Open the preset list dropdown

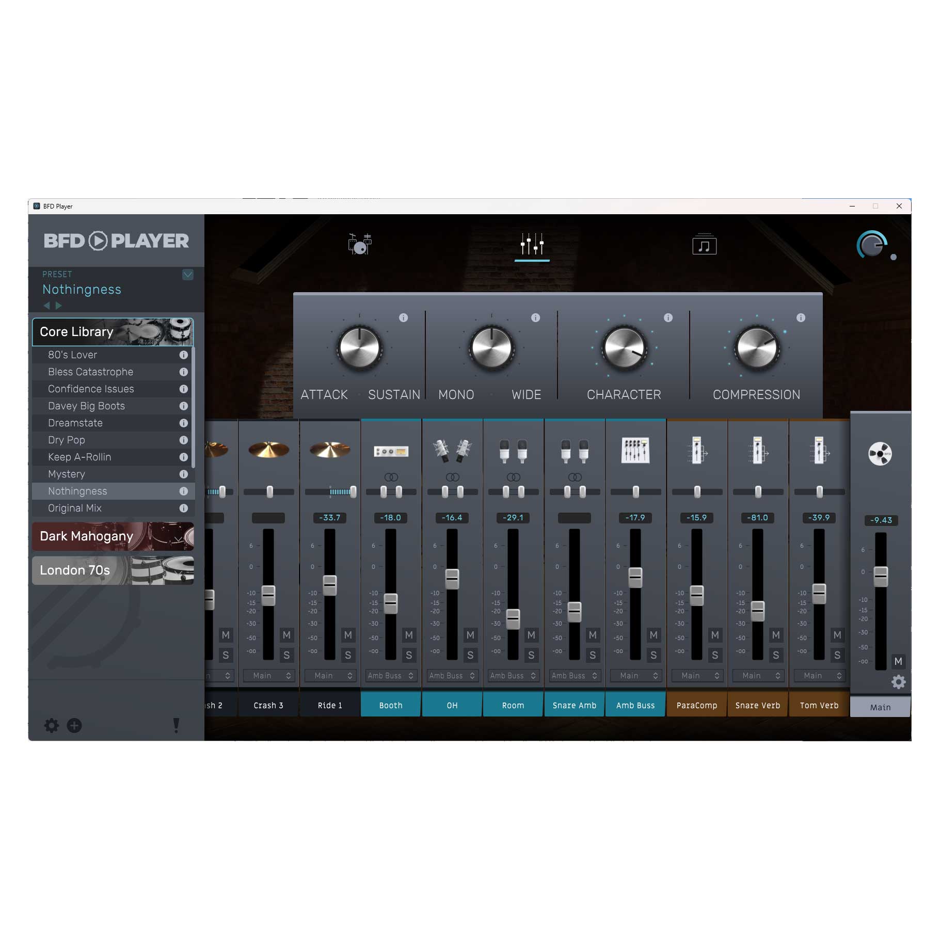187,275
